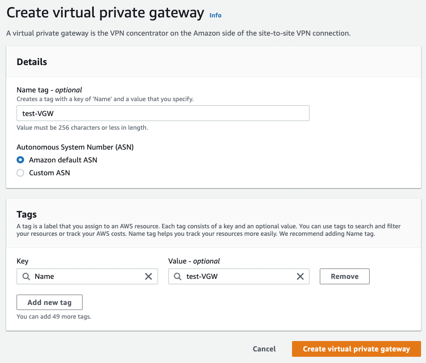This screenshot has width=426, height=363.
Task: Clear the Value field with X icon
Action: click(300, 276)
